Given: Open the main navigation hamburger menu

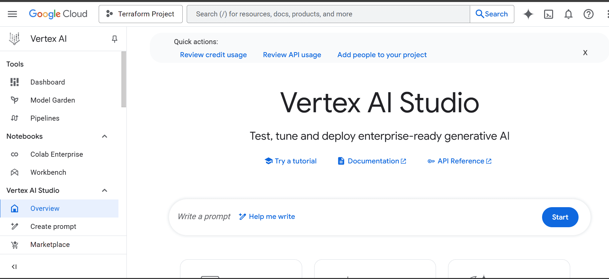Looking at the screenshot, I should (12, 14).
